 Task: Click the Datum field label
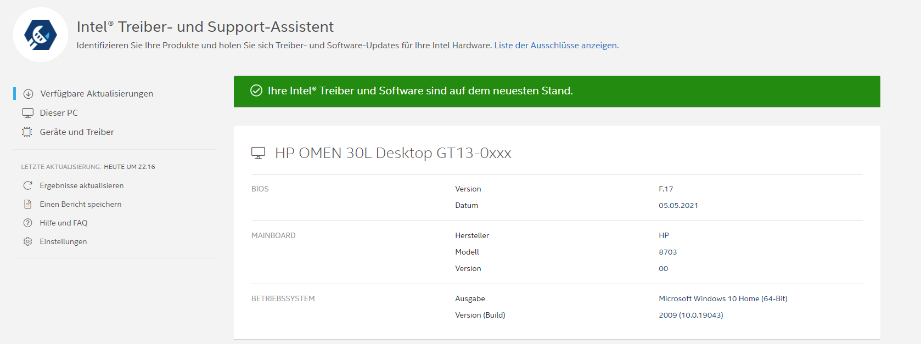tap(467, 205)
